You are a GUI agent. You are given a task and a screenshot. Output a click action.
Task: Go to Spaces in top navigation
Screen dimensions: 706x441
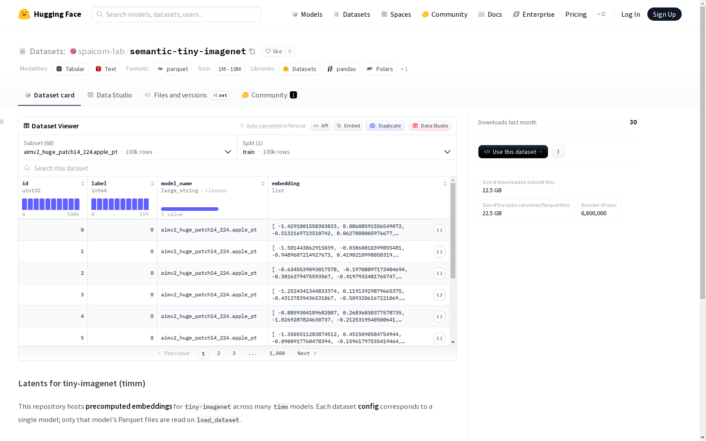tap(396, 14)
